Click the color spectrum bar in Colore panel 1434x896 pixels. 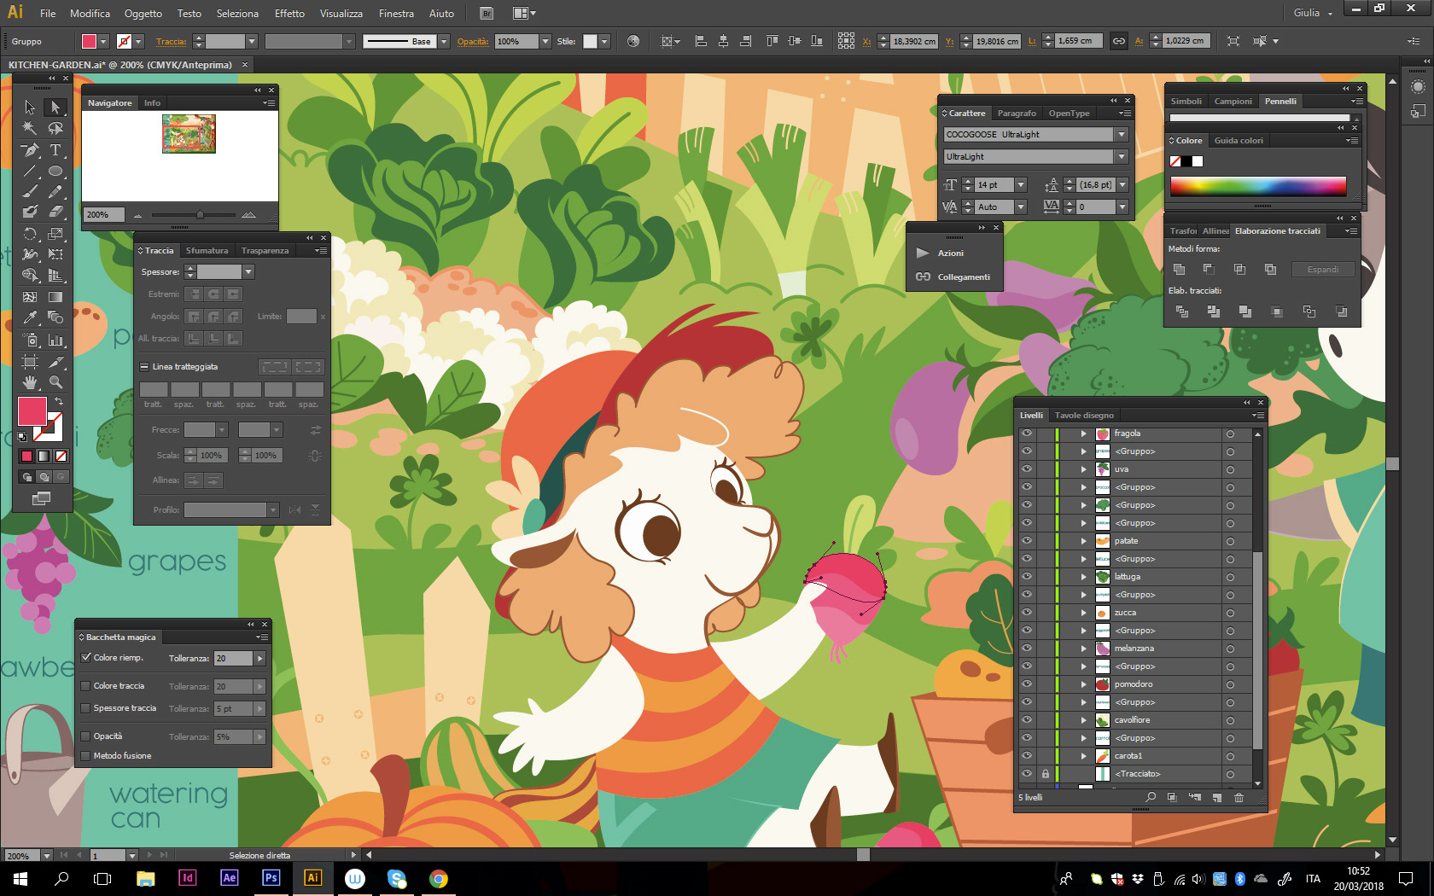coord(1258,186)
